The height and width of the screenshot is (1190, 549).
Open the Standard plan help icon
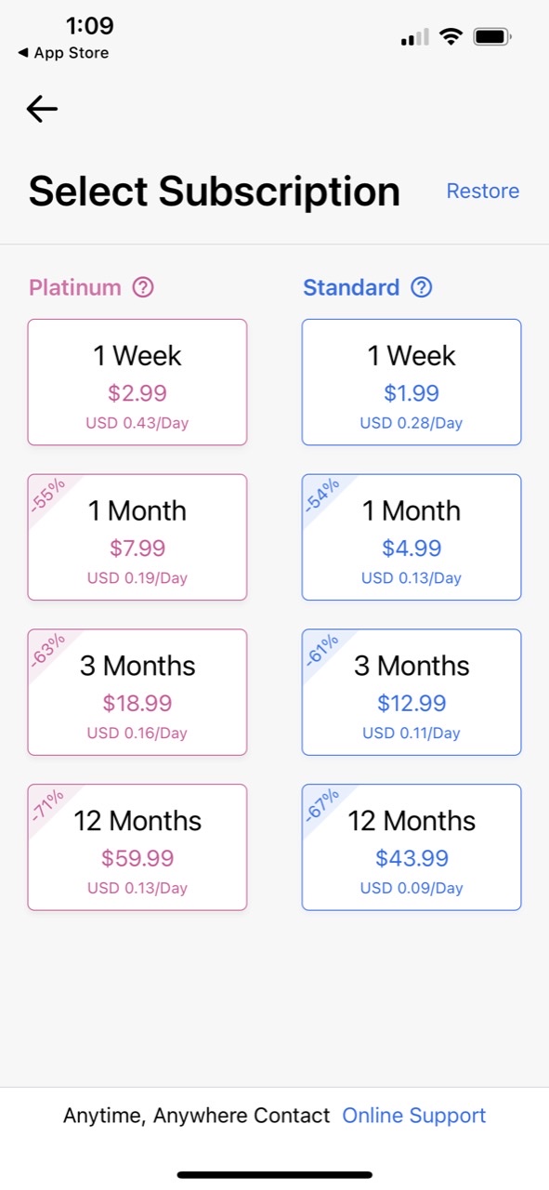pos(422,287)
